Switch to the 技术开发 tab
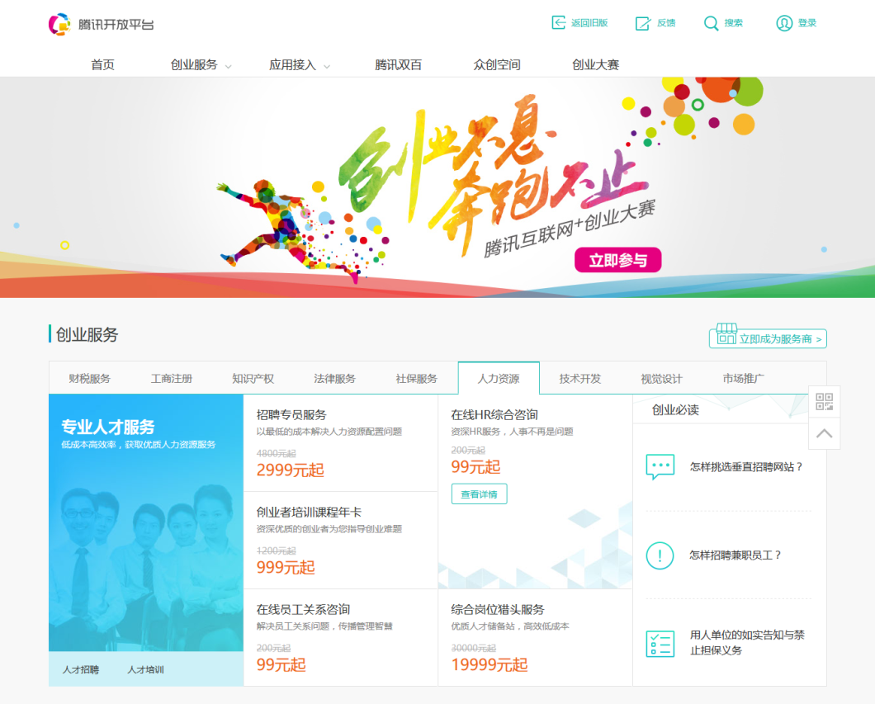The width and height of the screenshot is (875, 704). point(579,379)
